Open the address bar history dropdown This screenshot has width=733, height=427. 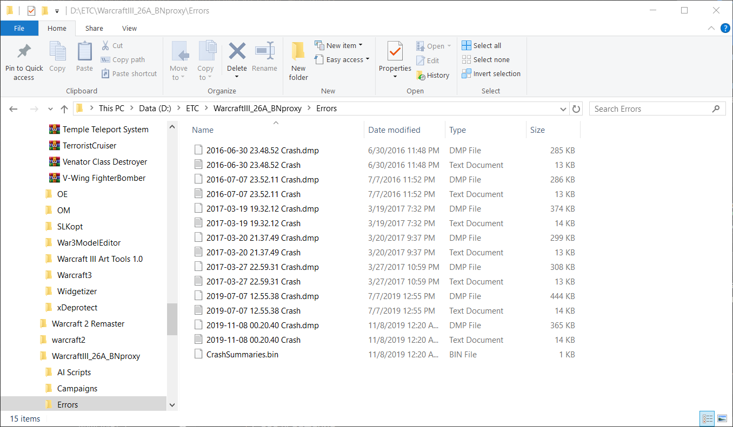pyautogui.click(x=564, y=109)
